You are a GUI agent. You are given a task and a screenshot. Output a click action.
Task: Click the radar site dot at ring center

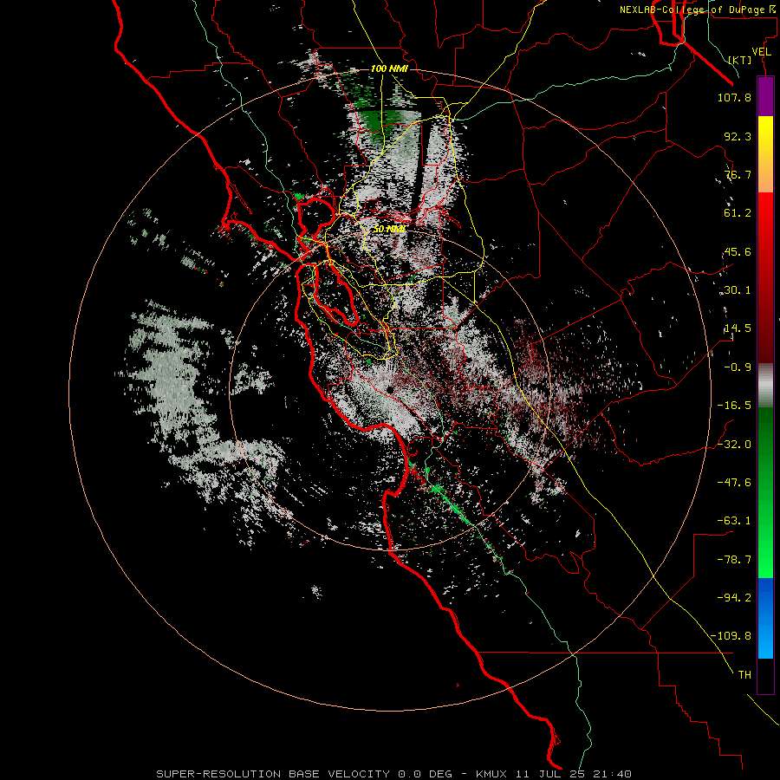pos(390,389)
